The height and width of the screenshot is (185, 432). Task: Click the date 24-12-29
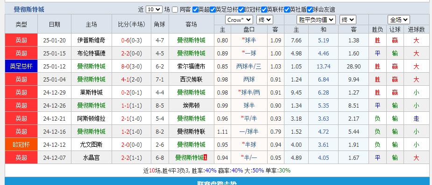click(54, 93)
